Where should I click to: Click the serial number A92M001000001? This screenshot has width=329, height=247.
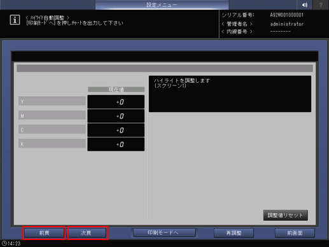click(287, 15)
